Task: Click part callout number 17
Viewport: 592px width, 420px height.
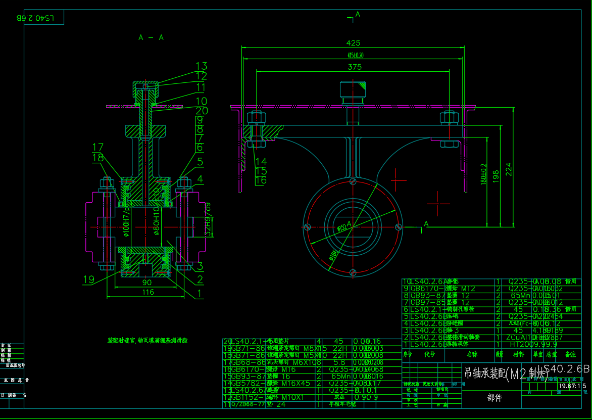Action: 97,147
